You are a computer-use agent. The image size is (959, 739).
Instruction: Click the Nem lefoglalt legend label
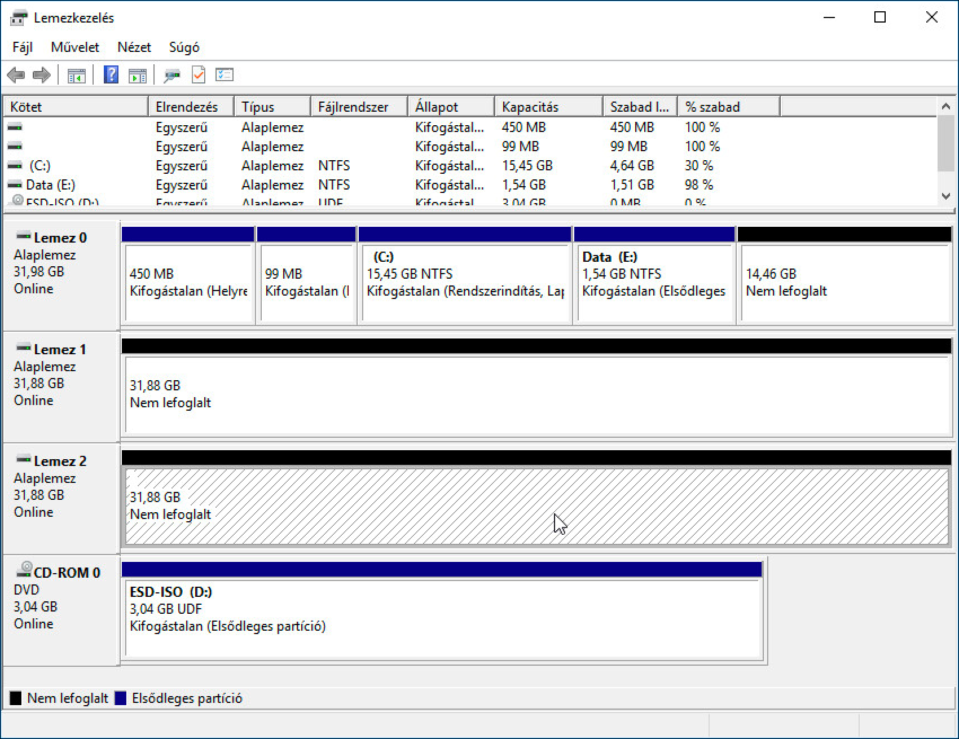click(x=68, y=698)
